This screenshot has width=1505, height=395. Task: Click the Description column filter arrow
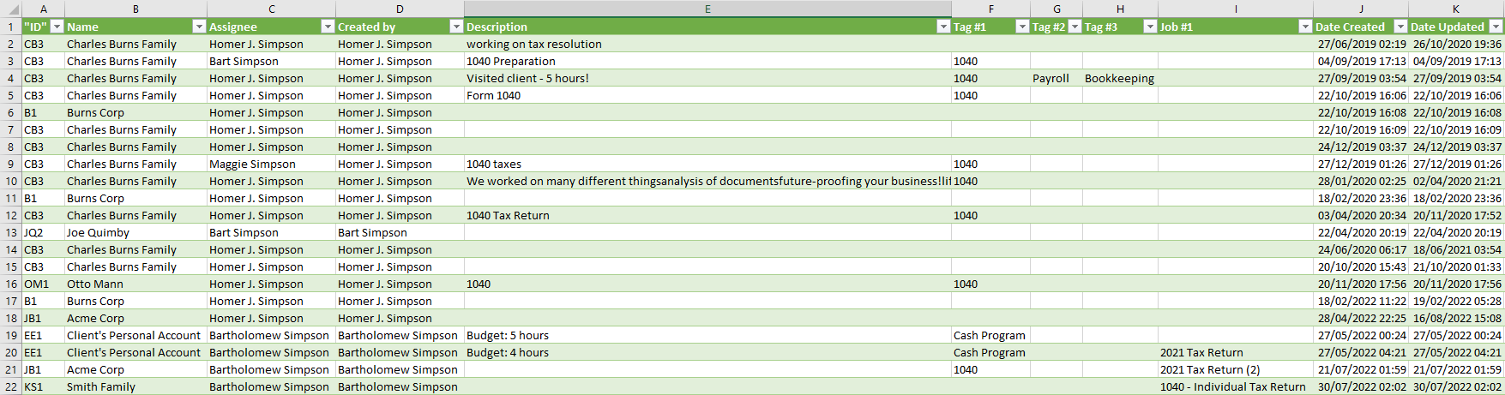[943, 27]
